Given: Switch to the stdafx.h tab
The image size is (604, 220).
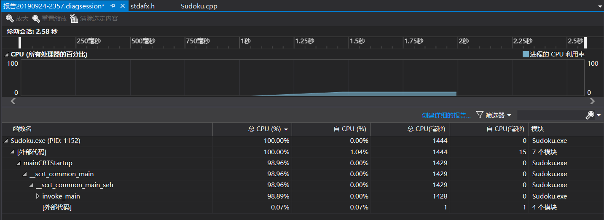Looking at the screenshot, I should (x=142, y=6).
